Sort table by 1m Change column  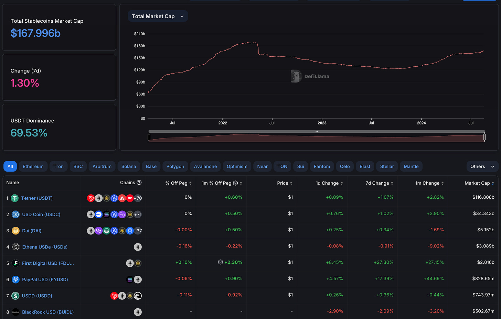click(429, 183)
